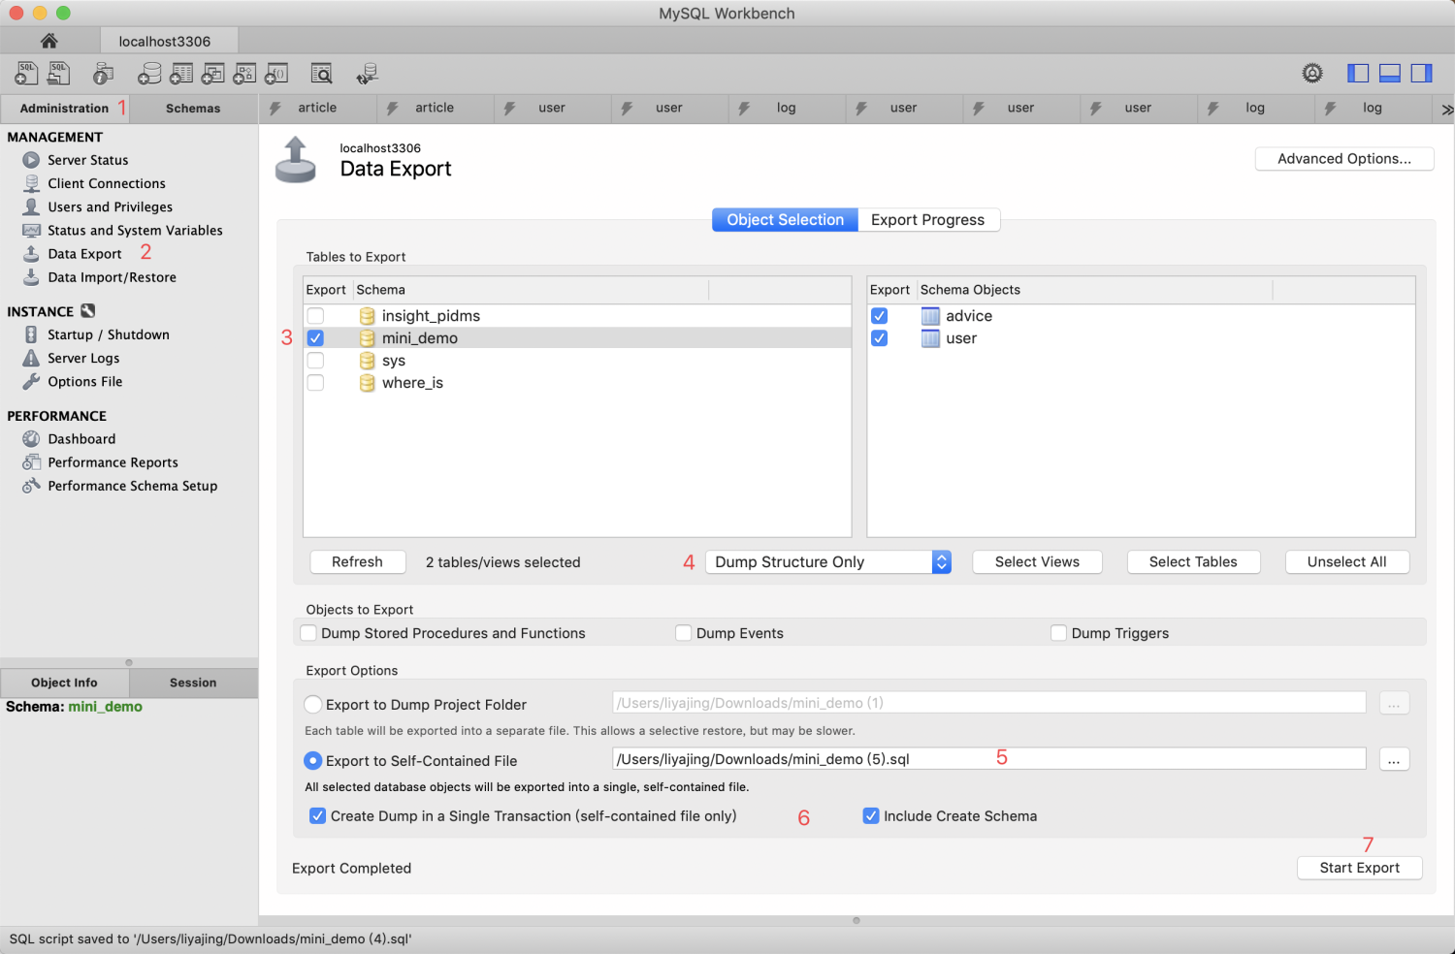Check the where_is schema checkbox

[315, 383]
